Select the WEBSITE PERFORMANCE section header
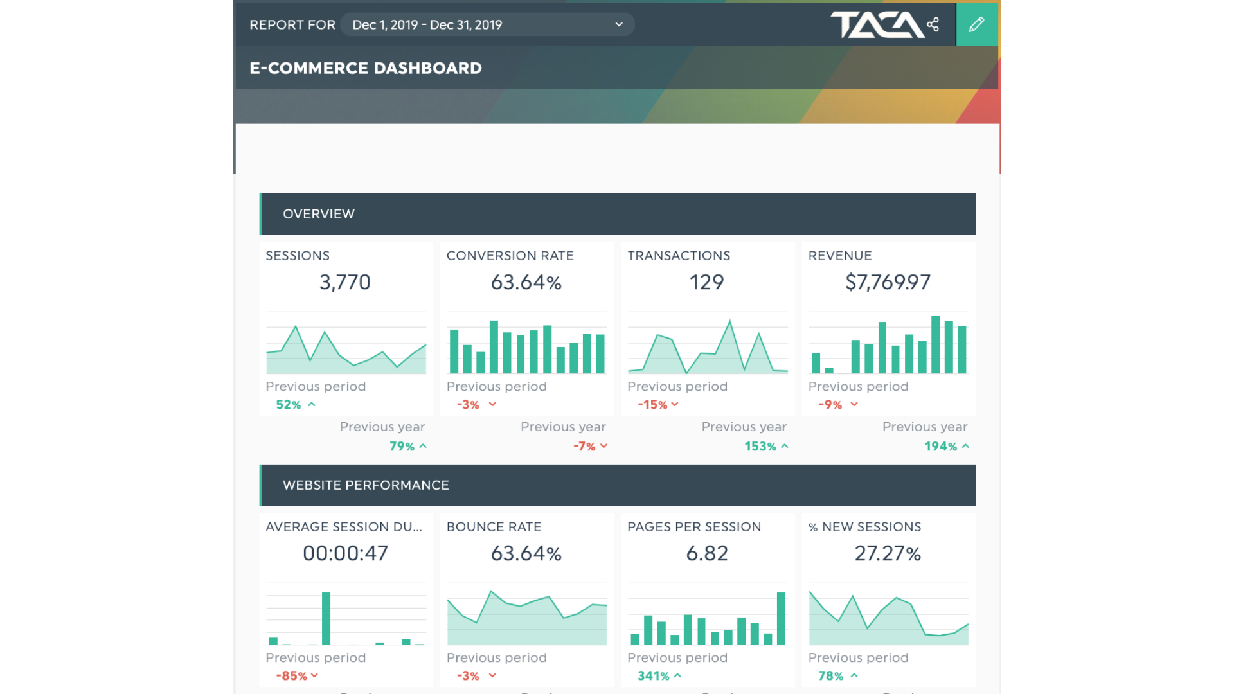This screenshot has width=1234, height=694. (618, 485)
